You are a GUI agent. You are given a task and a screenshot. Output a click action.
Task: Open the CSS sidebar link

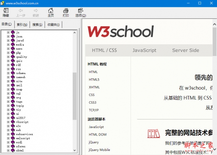92,95
